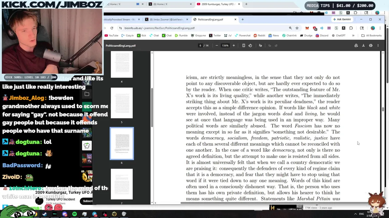Select page 4 thumbnail
Viewport: 389px width, 218px height.
pos(122,64)
